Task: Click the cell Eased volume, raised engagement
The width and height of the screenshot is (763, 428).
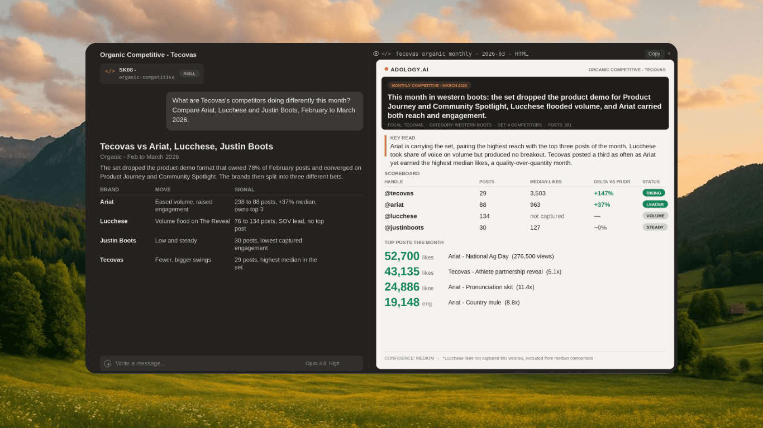Action: pos(184,206)
